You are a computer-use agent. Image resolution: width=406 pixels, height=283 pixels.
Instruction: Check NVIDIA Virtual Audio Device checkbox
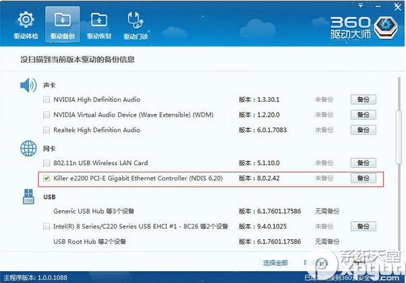[x=47, y=115]
